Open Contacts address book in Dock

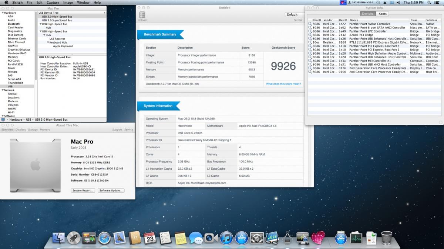[x=135, y=238]
